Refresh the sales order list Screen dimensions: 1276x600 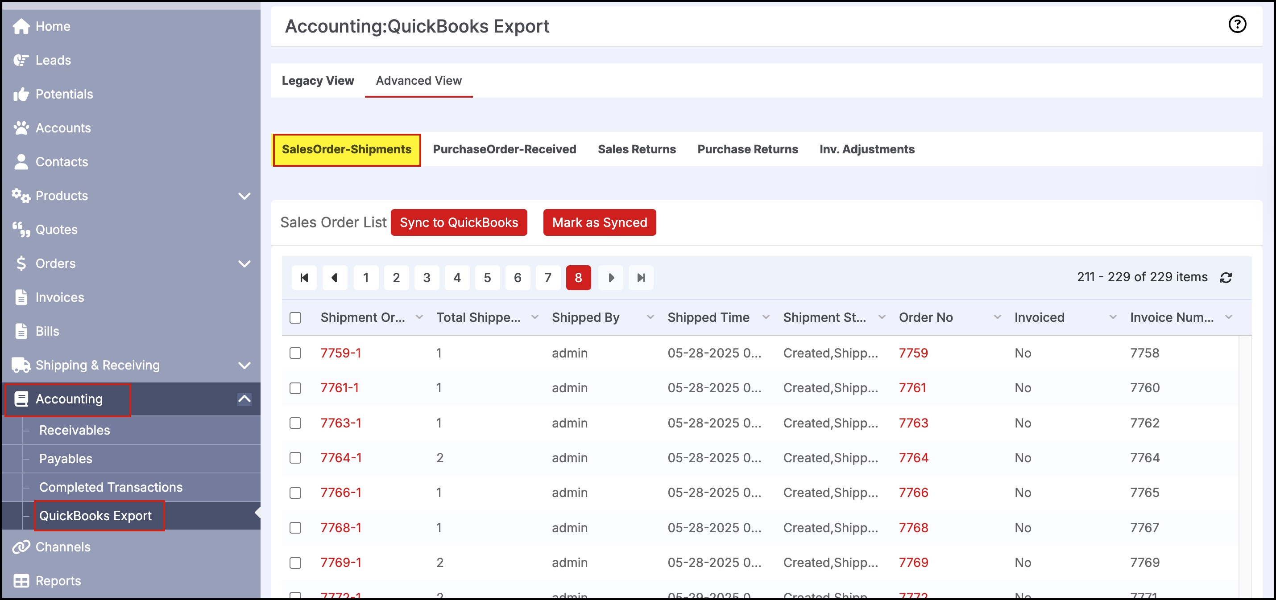tap(1226, 278)
